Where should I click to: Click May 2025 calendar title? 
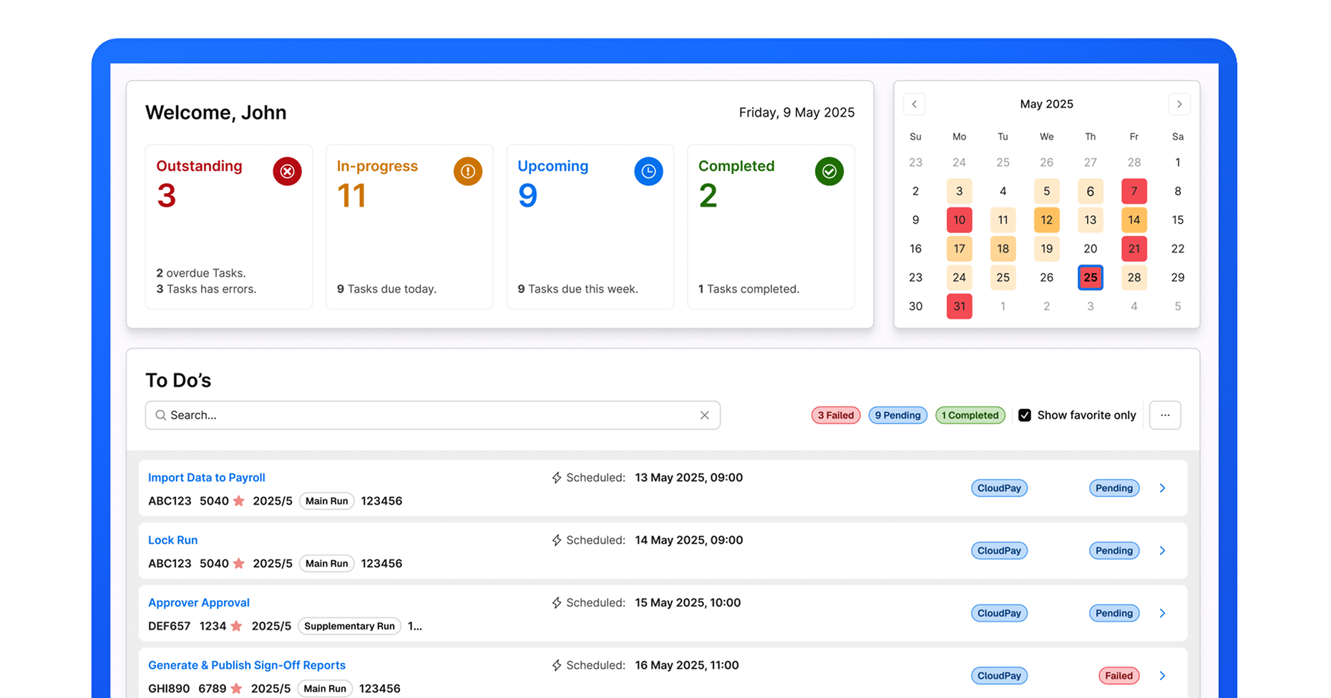(1046, 104)
